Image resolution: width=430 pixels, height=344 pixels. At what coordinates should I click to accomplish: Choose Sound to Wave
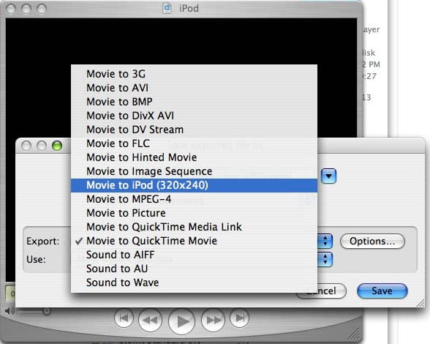tap(194, 283)
